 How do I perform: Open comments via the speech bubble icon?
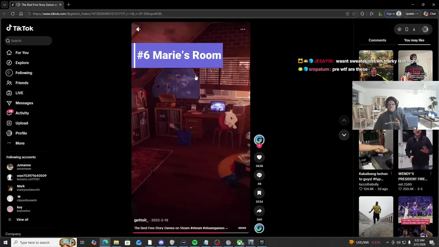(x=259, y=175)
